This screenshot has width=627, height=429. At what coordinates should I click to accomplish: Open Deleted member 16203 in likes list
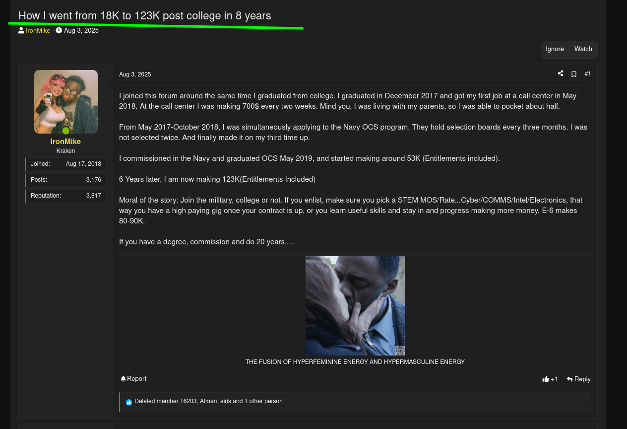[x=166, y=401]
